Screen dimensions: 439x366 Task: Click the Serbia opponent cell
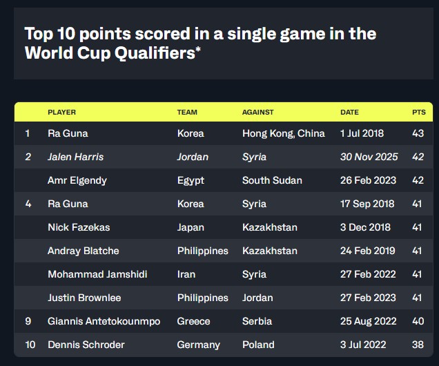257,321
